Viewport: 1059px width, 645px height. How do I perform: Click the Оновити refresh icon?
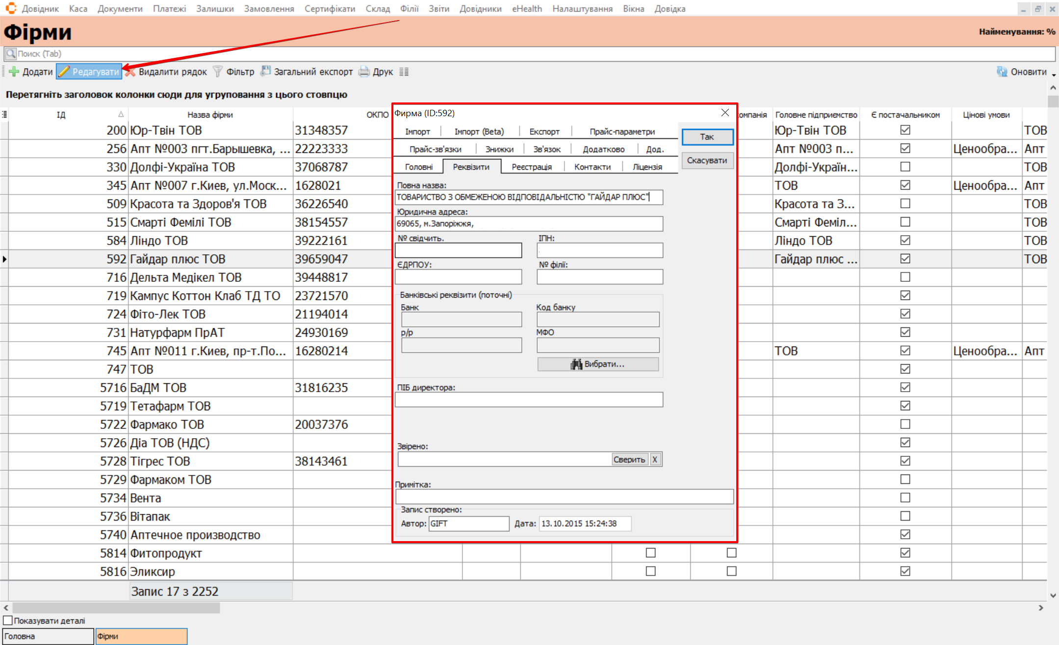[1002, 72]
